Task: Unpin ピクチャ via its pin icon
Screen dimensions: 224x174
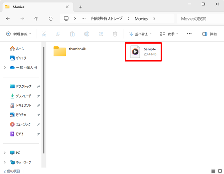Action: click(x=39, y=115)
